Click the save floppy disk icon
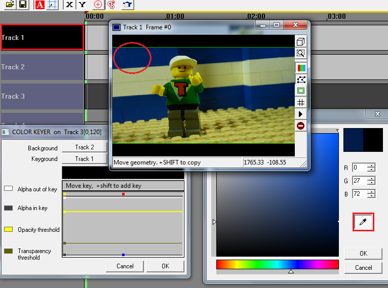 pos(23,4)
